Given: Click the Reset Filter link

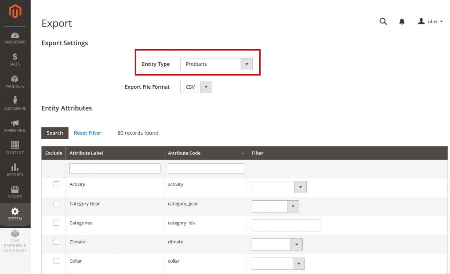Looking at the screenshot, I should tap(87, 133).
